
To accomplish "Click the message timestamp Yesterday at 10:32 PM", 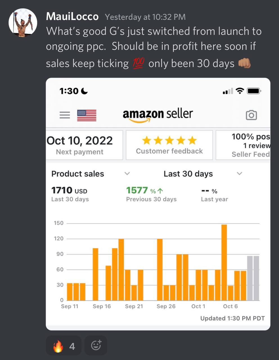I will 145,17.
